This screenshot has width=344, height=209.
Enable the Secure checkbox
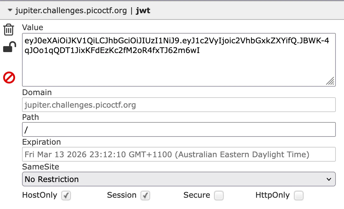[219, 196]
